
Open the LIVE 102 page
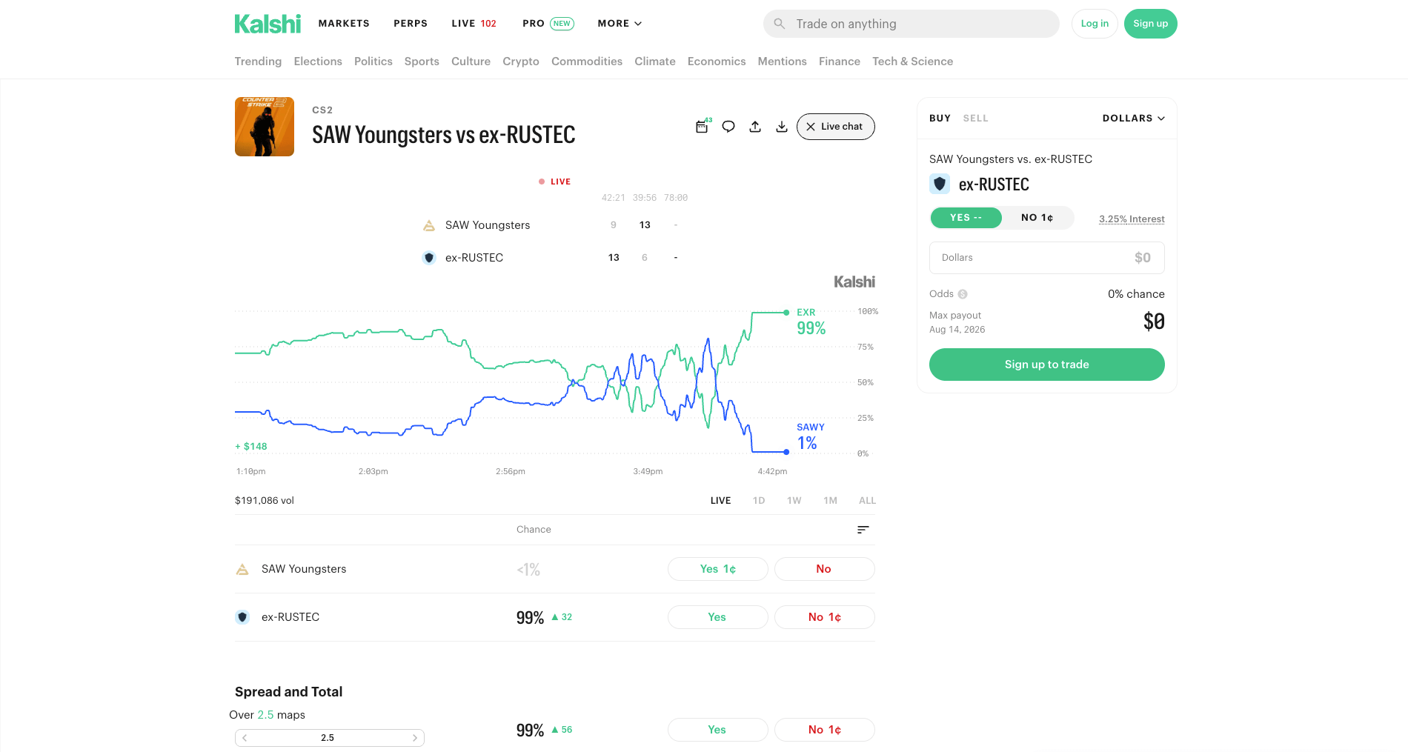click(474, 24)
